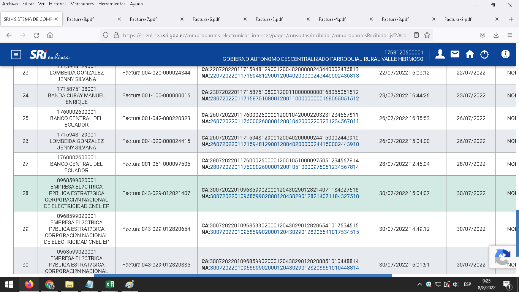Click the power logout icon

coord(484,54)
